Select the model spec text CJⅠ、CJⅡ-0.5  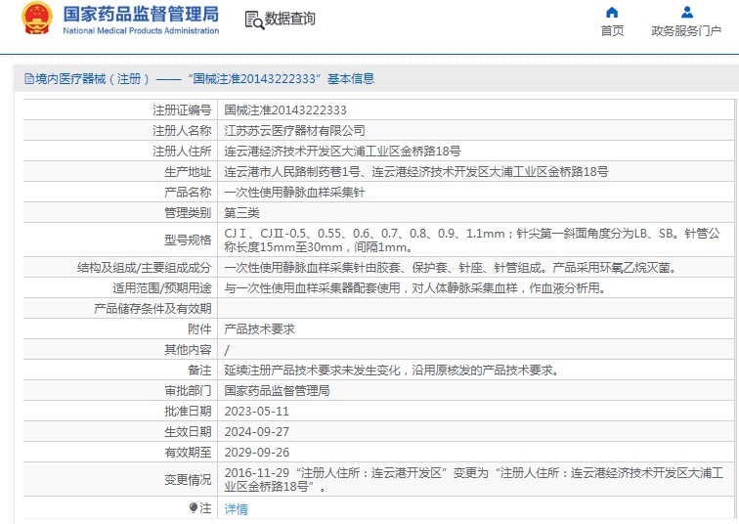[472, 240]
